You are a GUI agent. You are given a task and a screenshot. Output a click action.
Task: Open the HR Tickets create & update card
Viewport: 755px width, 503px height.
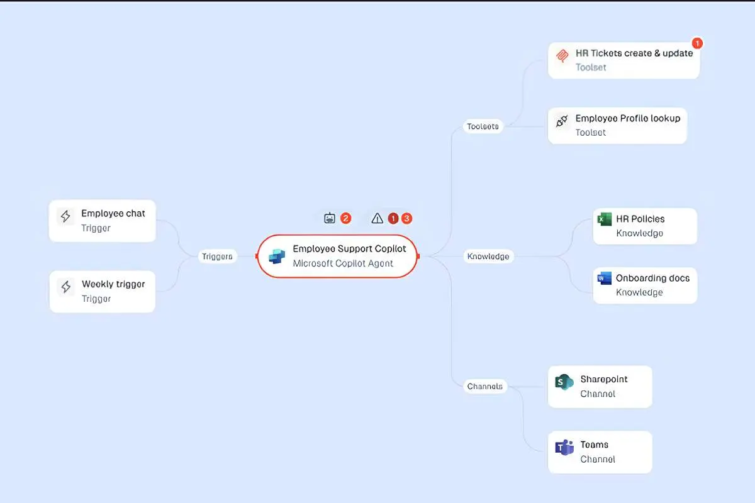coord(624,60)
